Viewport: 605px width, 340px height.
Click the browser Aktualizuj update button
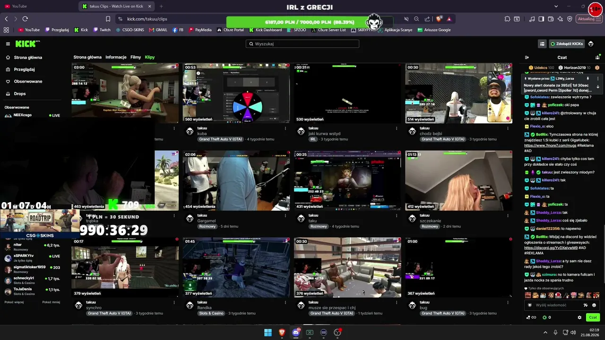588,19
